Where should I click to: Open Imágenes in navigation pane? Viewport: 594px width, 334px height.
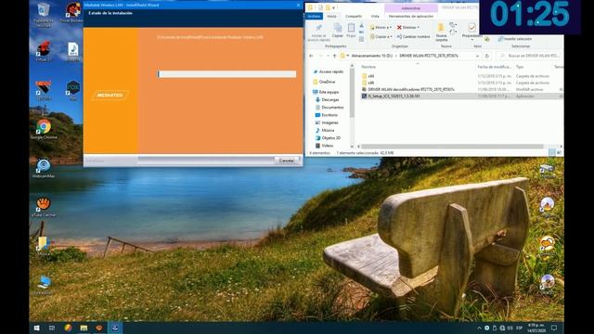pos(329,122)
